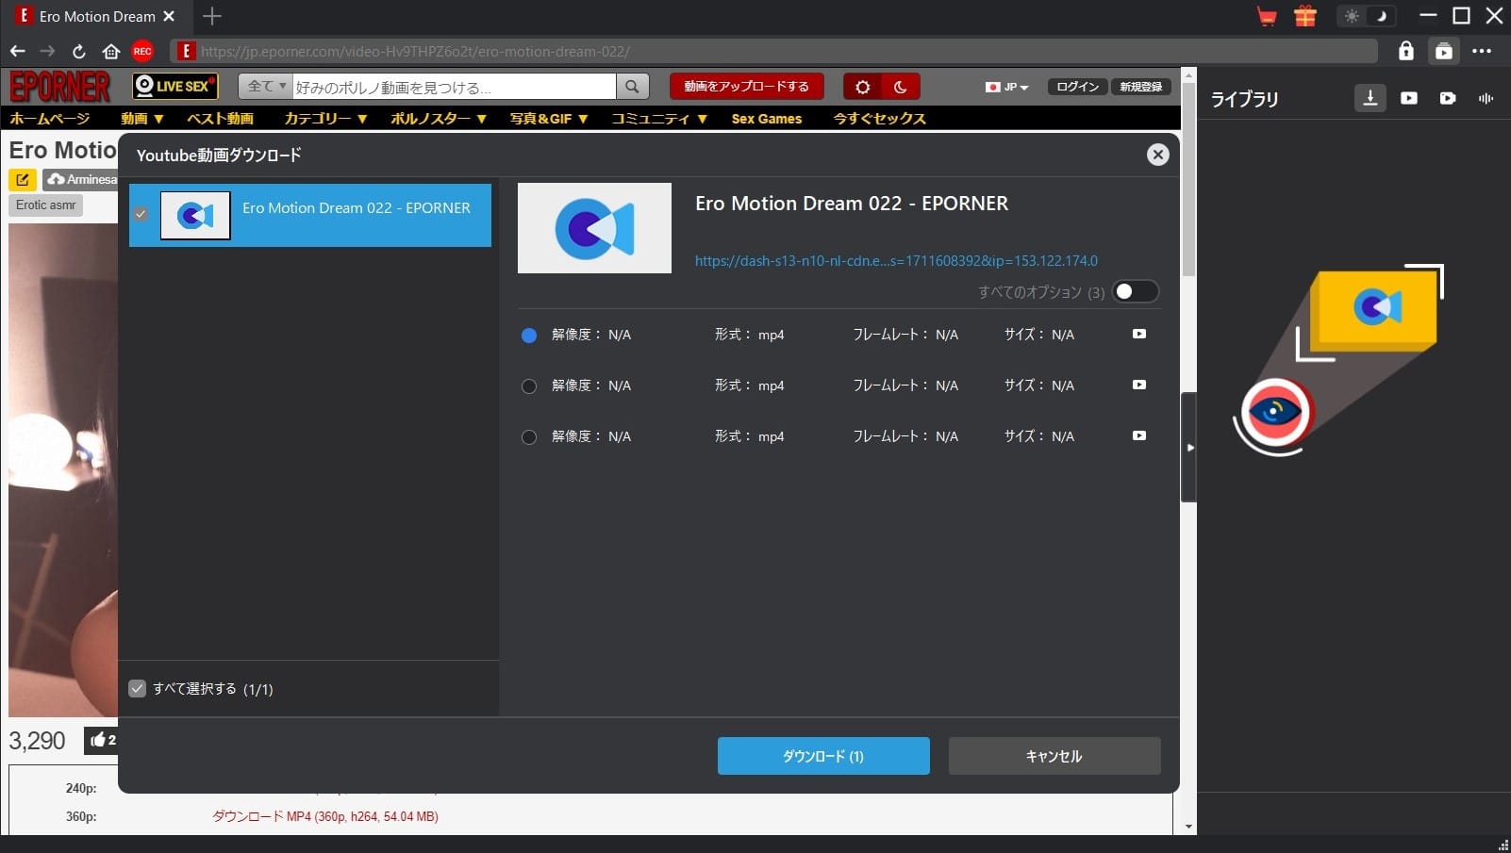Toggle the すべてのオプション (3) switch

click(1135, 291)
